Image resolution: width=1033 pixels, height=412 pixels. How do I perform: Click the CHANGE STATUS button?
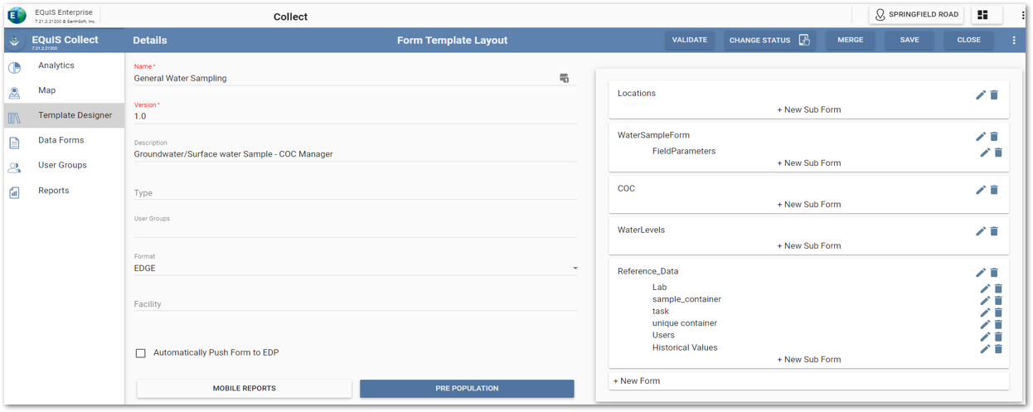(x=769, y=40)
